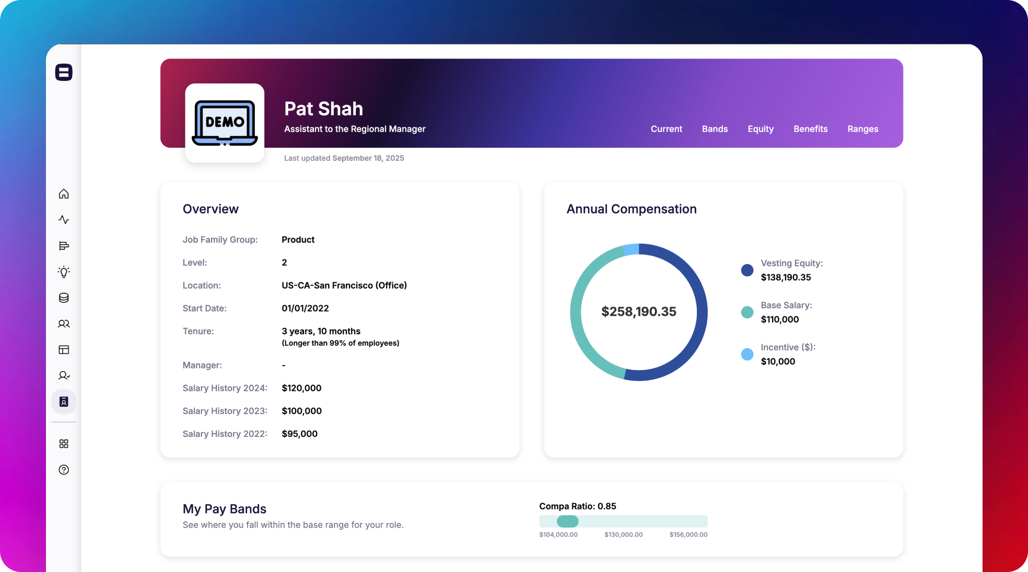Image resolution: width=1028 pixels, height=572 pixels.
Task: Click the Vesting Equity legend dot
Action: pyautogui.click(x=747, y=270)
